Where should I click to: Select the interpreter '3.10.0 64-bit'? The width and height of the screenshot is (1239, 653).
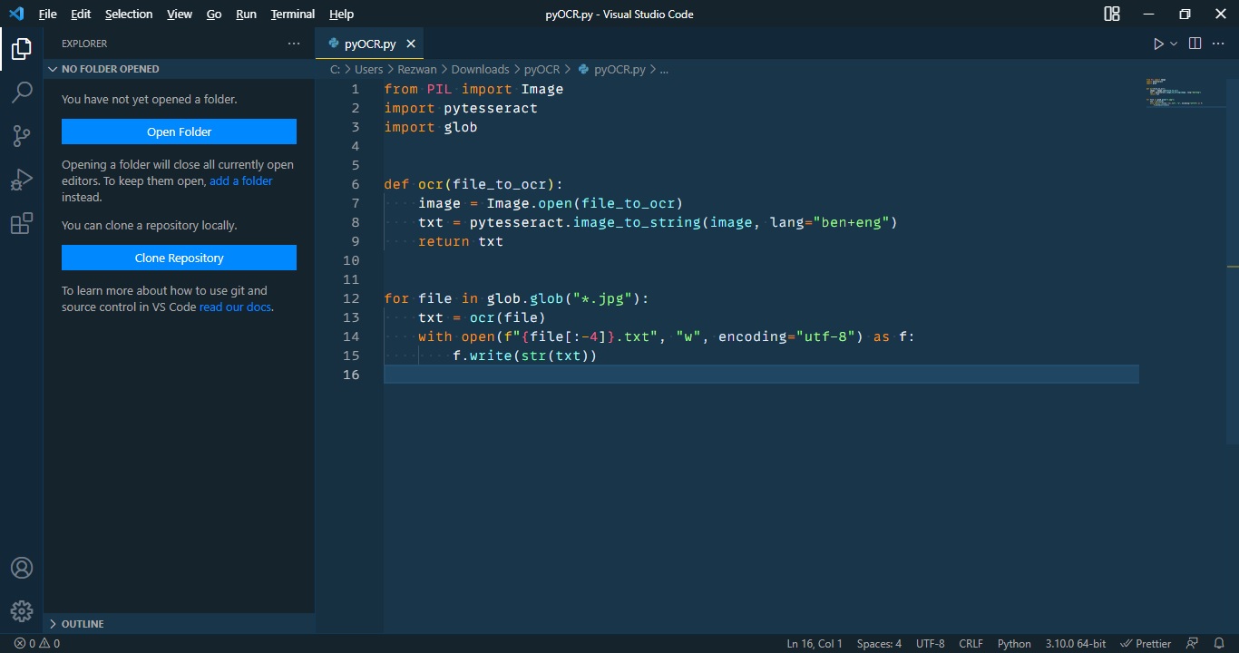(1075, 643)
